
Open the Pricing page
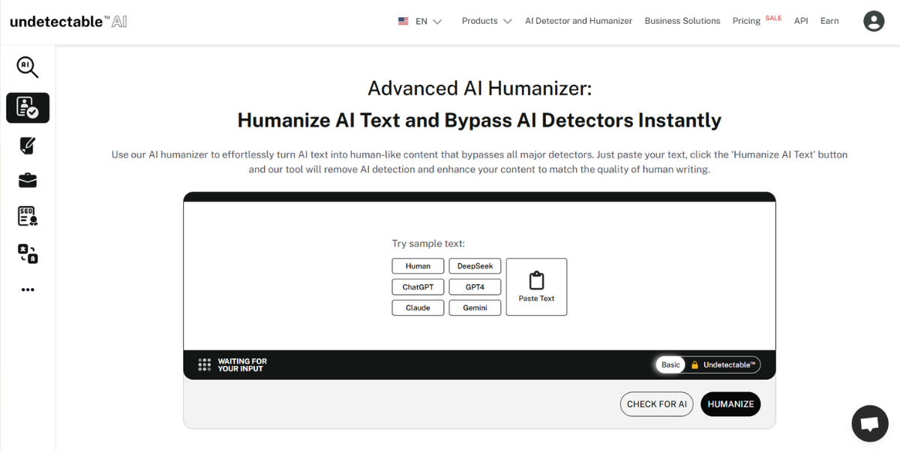point(746,21)
